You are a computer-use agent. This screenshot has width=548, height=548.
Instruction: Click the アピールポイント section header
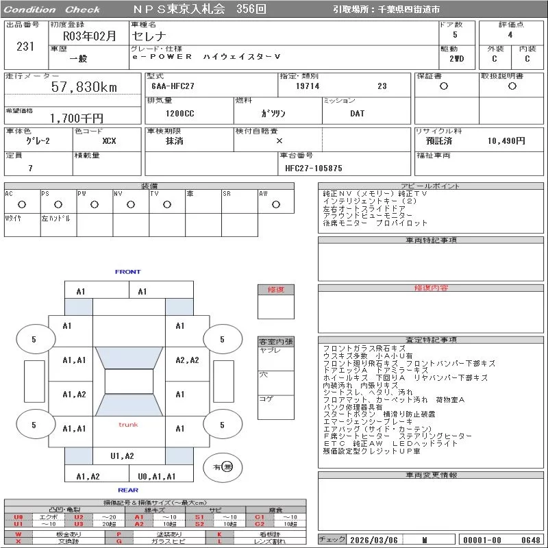pyautogui.click(x=431, y=186)
